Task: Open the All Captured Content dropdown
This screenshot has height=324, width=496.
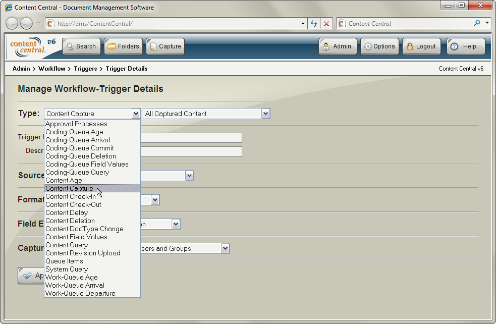Action: tap(206, 114)
